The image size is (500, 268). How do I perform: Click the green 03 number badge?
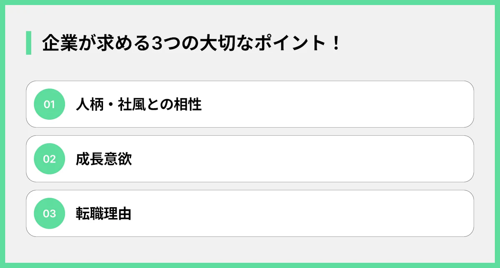point(49,213)
